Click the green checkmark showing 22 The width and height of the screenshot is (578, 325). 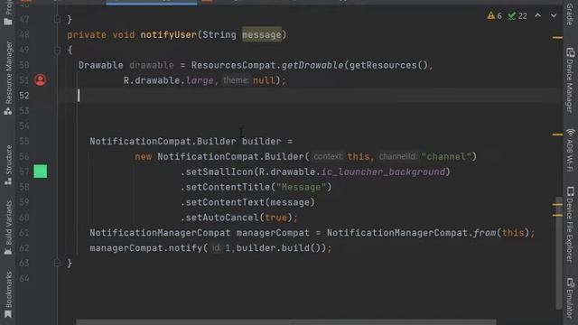pos(517,16)
